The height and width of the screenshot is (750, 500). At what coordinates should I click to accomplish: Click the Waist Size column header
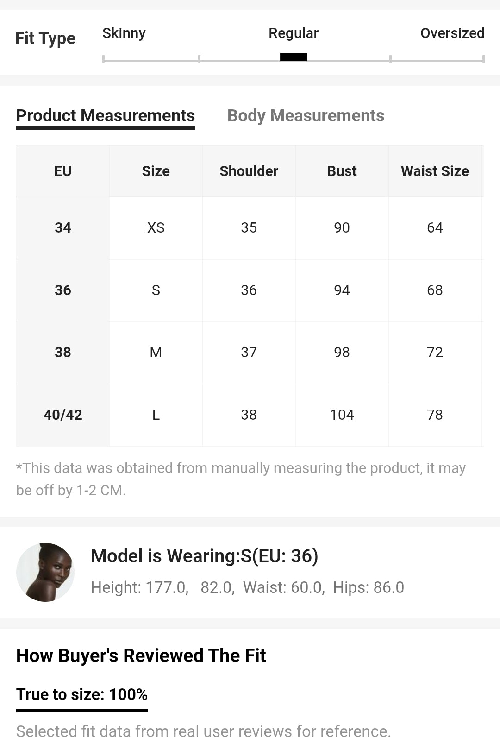pyautogui.click(x=435, y=171)
